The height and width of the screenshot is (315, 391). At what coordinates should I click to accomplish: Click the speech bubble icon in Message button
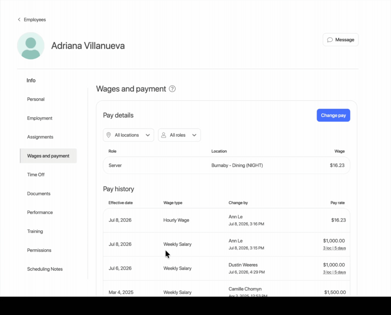[330, 40]
